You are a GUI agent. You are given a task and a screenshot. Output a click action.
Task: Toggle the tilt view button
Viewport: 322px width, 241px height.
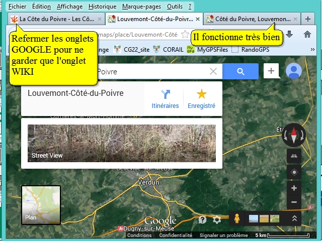[x=294, y=156]
